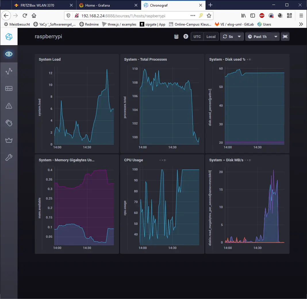Expand the bookmarks overflow chevron
Viewport: 307px width, 299px height.
pos(301,24)
